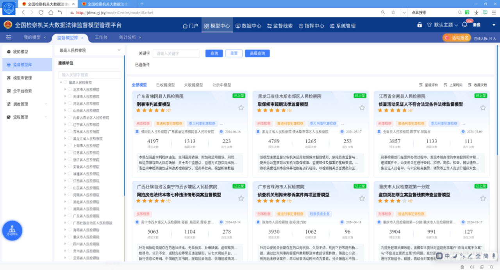
Task: Click star icon on 取保候审超期法律监督模型 card
Action: [x=362, y=108]
